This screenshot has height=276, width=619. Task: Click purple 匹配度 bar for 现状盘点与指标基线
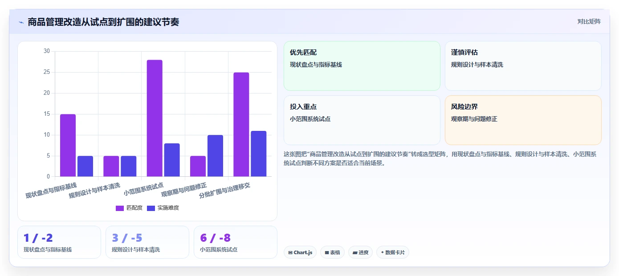pyautogui.click(x=68, y=146)
